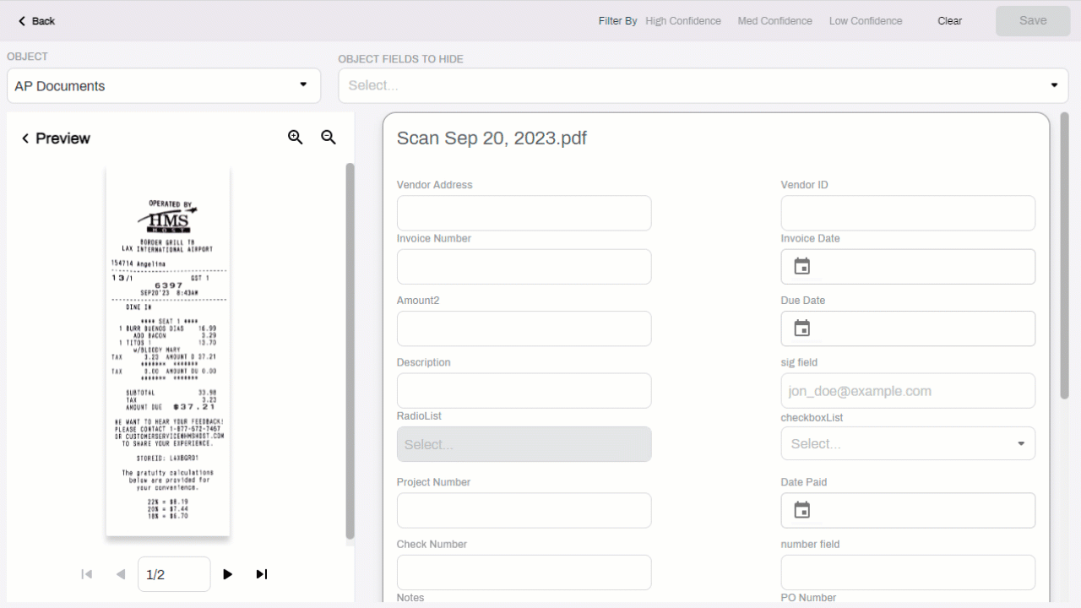Open the Due Date calendar picker
1081x608 pixels.
(x=802, y=328)
